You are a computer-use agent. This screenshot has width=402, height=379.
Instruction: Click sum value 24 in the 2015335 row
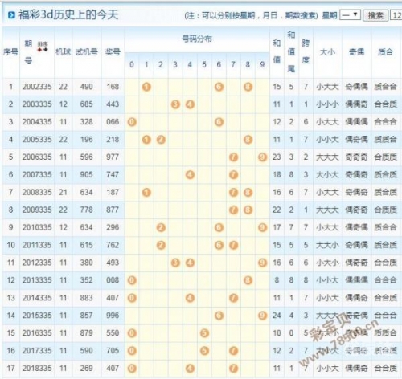pos(277,316)
